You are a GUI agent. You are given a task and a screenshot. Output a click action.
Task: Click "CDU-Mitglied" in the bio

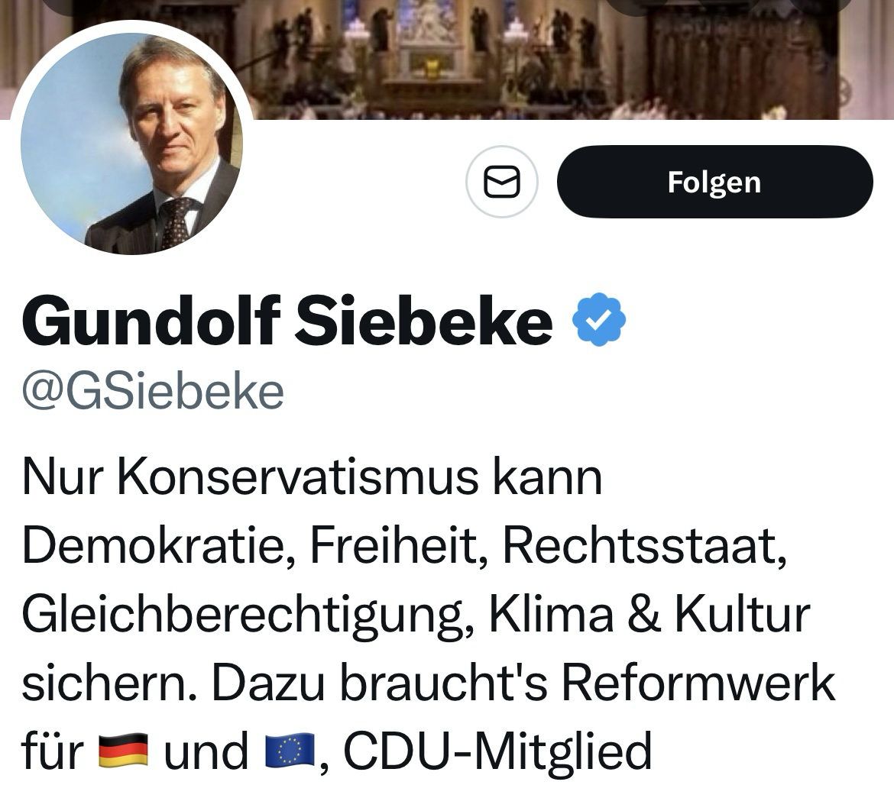click(497, 751)
